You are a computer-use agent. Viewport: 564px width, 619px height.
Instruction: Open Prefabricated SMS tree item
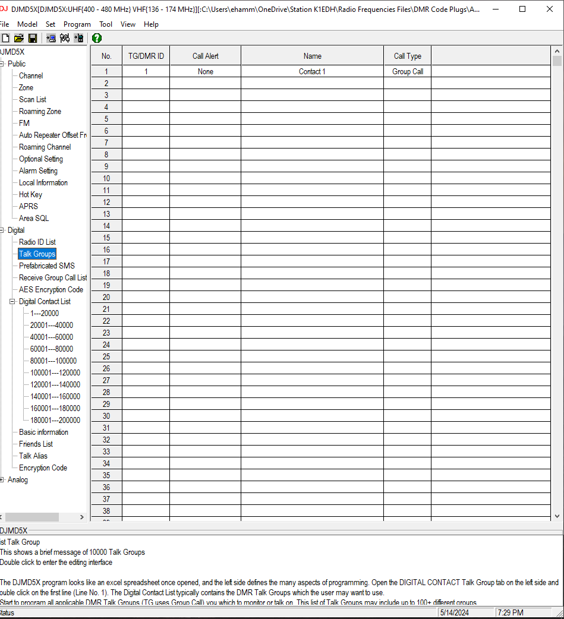(x=46, y=266)
